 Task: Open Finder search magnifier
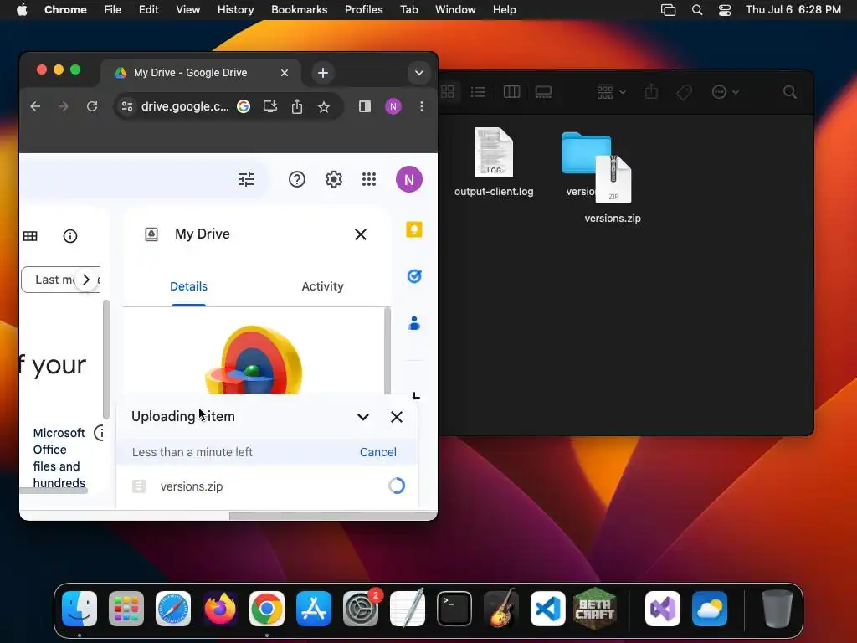790,92
